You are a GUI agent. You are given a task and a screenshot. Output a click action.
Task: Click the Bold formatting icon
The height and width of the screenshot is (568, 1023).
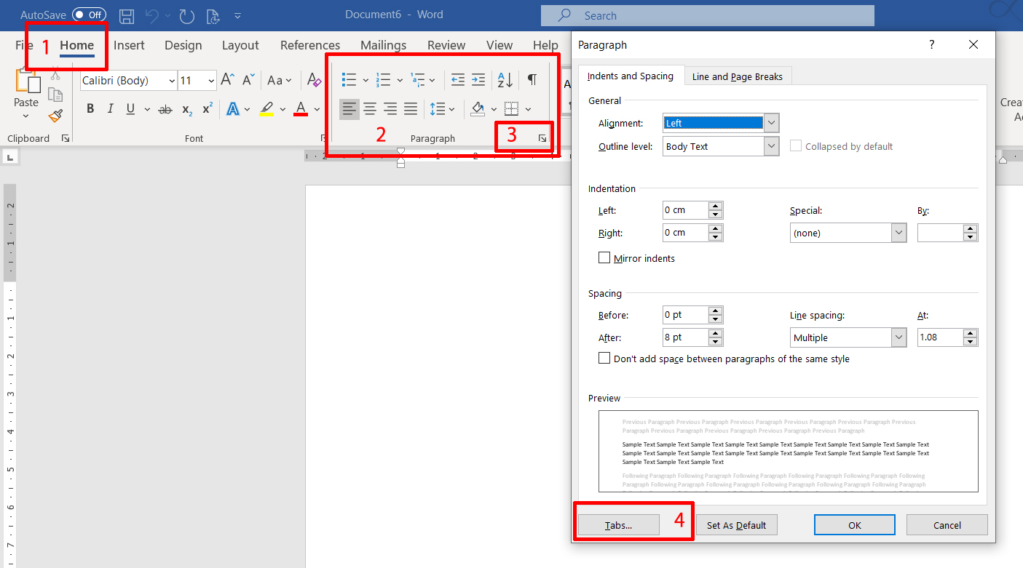90,109
